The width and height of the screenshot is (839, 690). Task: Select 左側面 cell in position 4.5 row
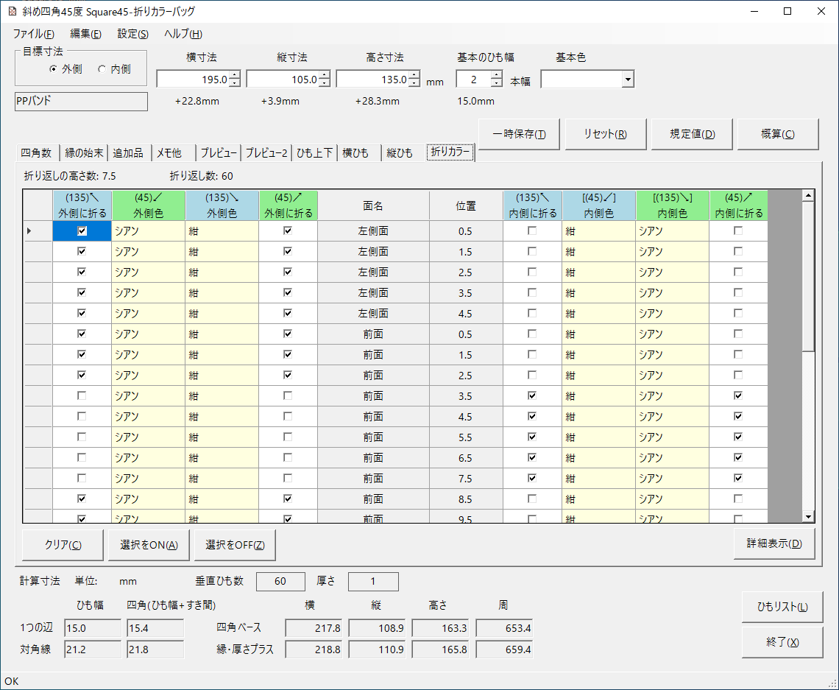[x=373, y=313]
